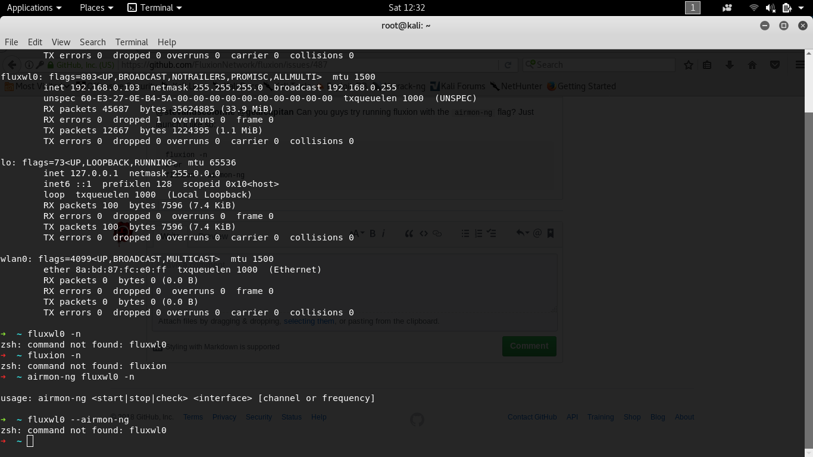Click the GitHub Octocat logo in footer
The height and width of the screenshot is (457, 813).
[x=417, y=420]
